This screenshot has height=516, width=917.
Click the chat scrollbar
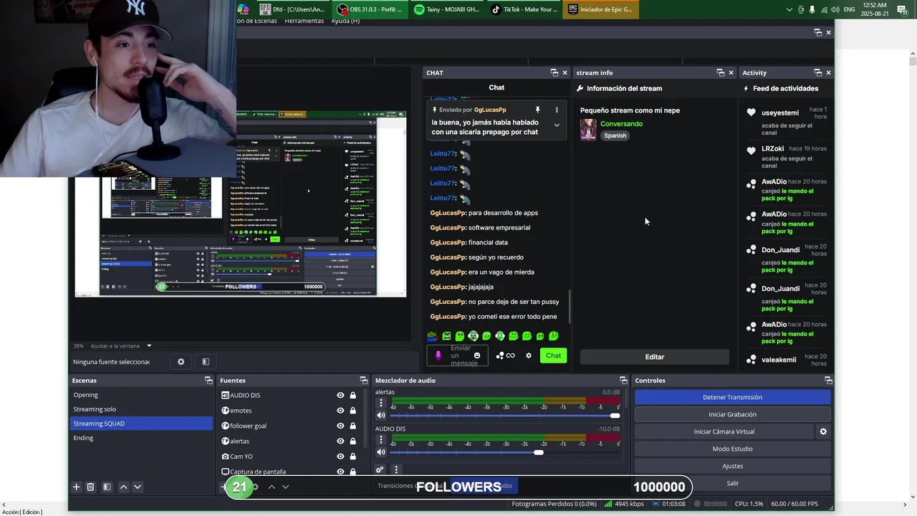coord(569,307)
